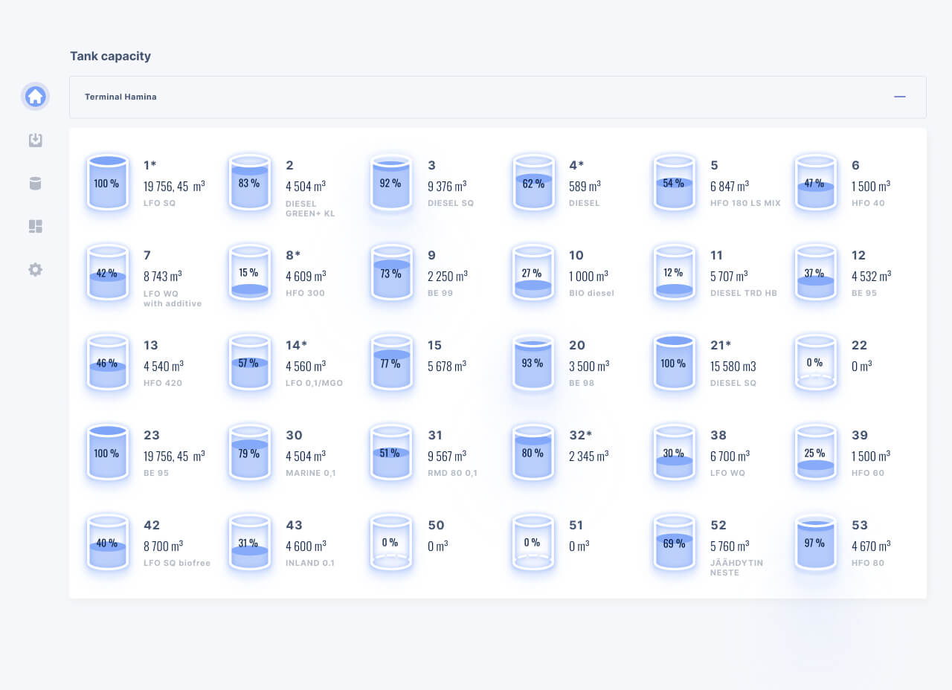Viewport: 952px width, 690px height.
Task: Open the download inbox sidebar icon
Action: coord(35,140)
